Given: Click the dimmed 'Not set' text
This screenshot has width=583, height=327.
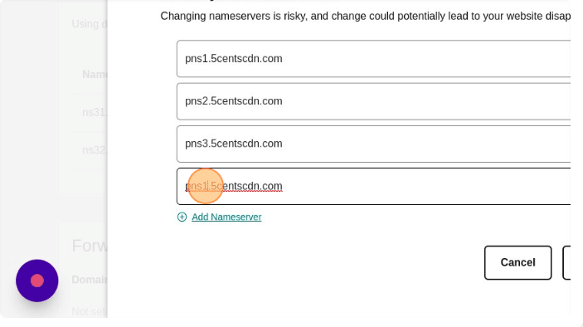Looking at the screenshot, I should coord(90,311).
